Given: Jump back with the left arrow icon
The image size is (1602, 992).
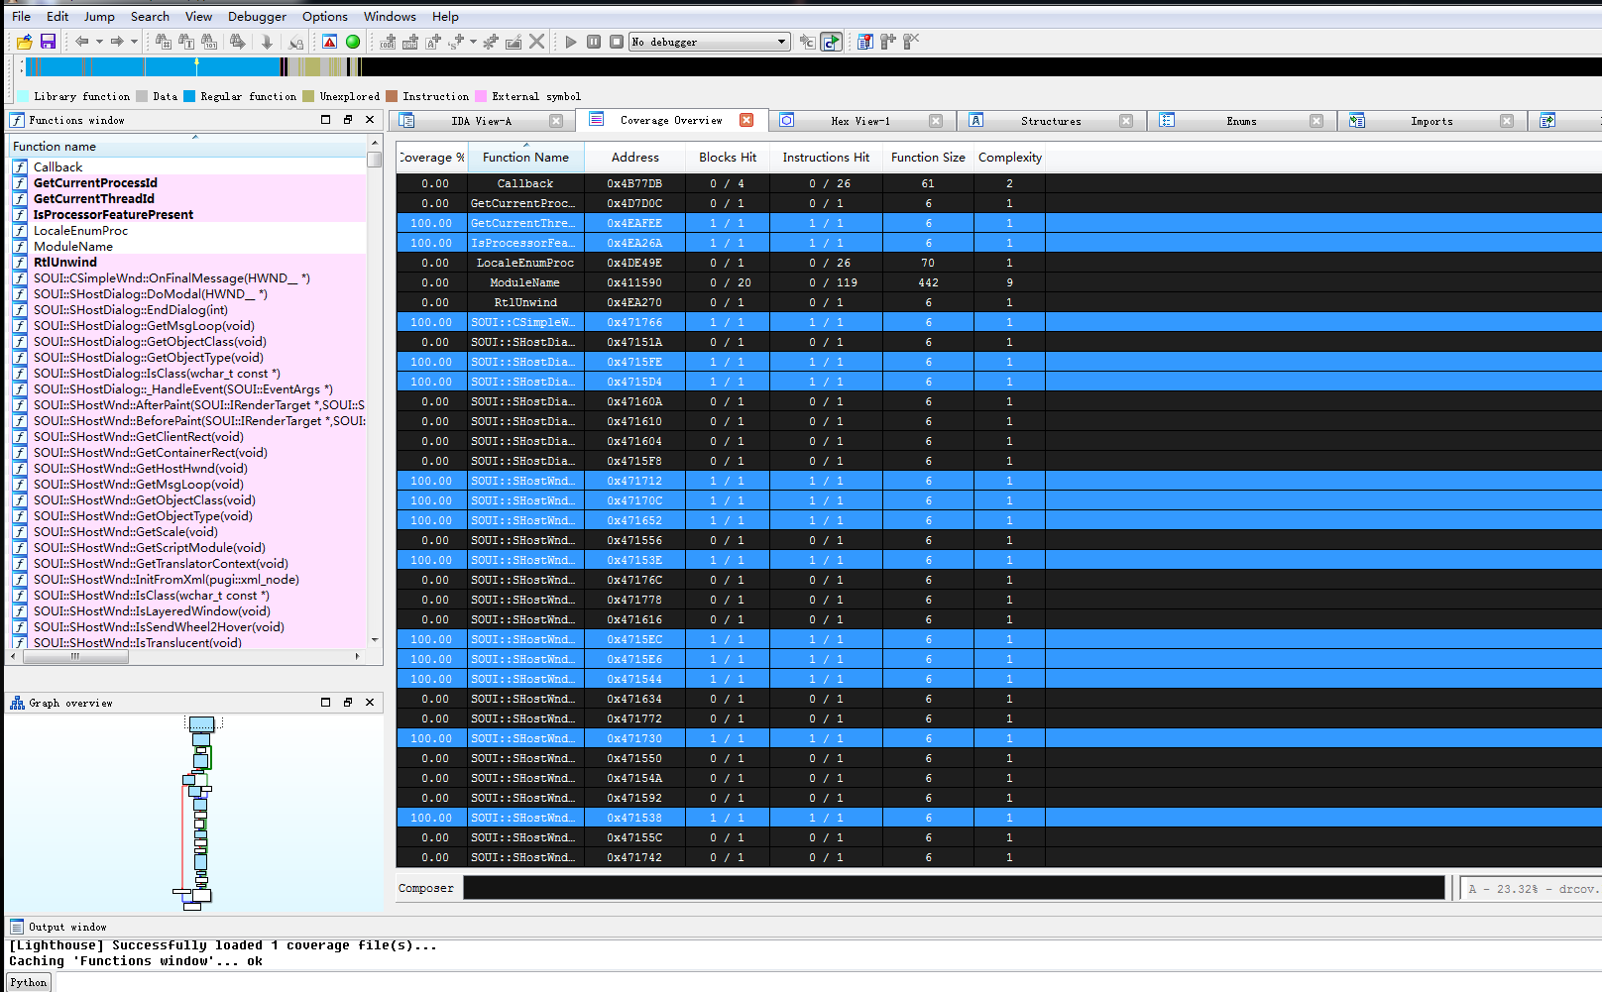Looking at the screenshot, I should point(81,42).
